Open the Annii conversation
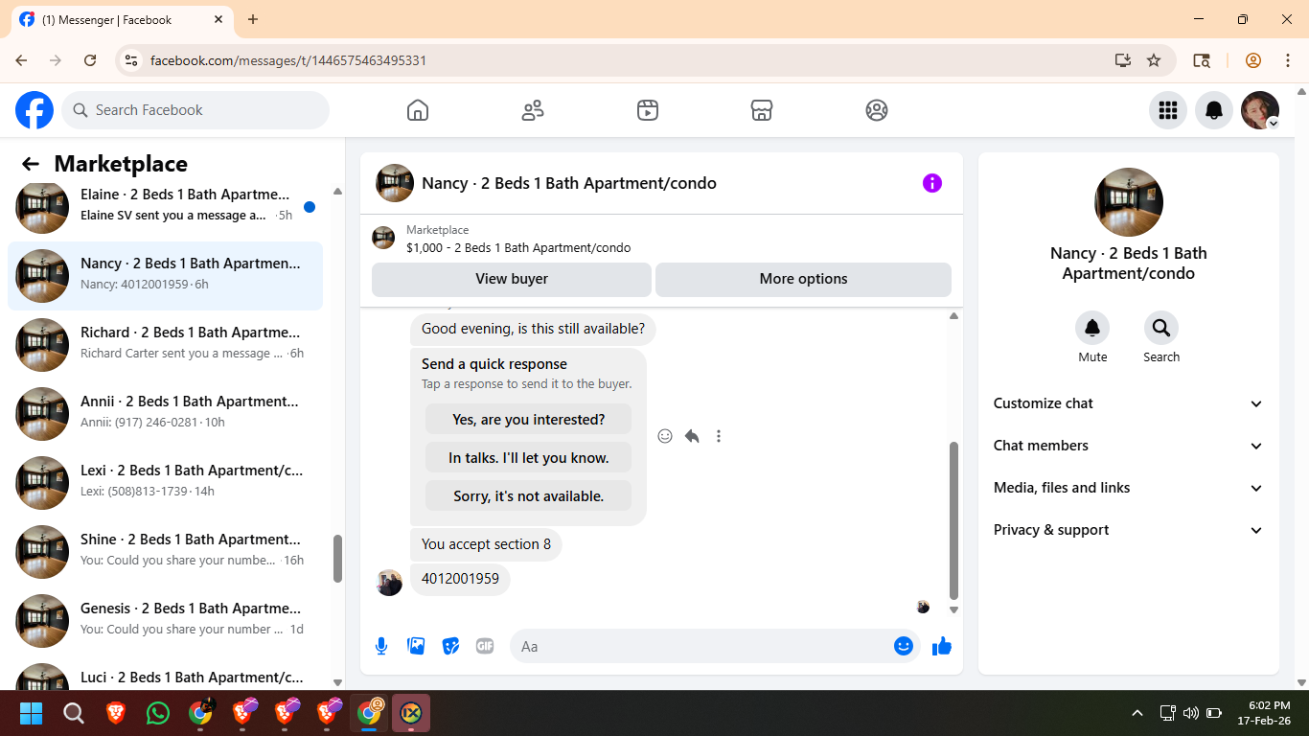The width and height of the screenshot is (1309, 736). click(x=166, y=414)
